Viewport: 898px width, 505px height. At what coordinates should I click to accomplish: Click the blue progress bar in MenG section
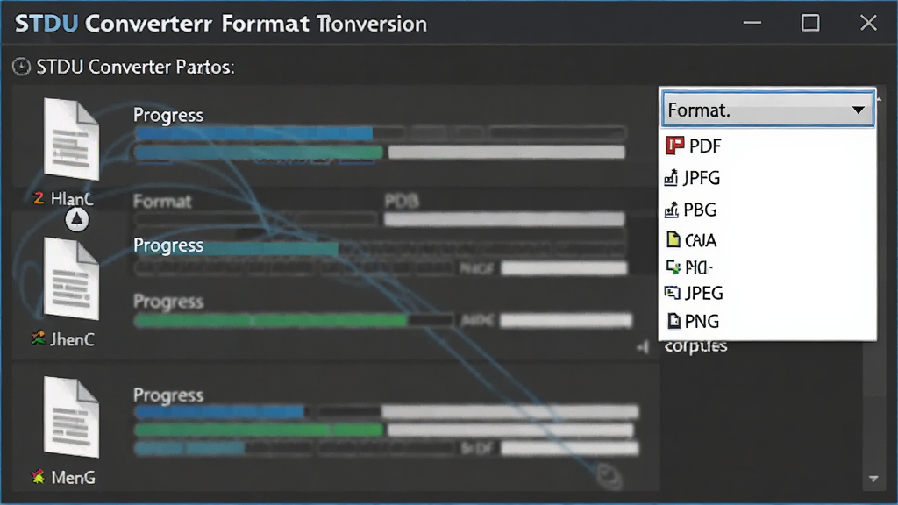tap(220, 412)
